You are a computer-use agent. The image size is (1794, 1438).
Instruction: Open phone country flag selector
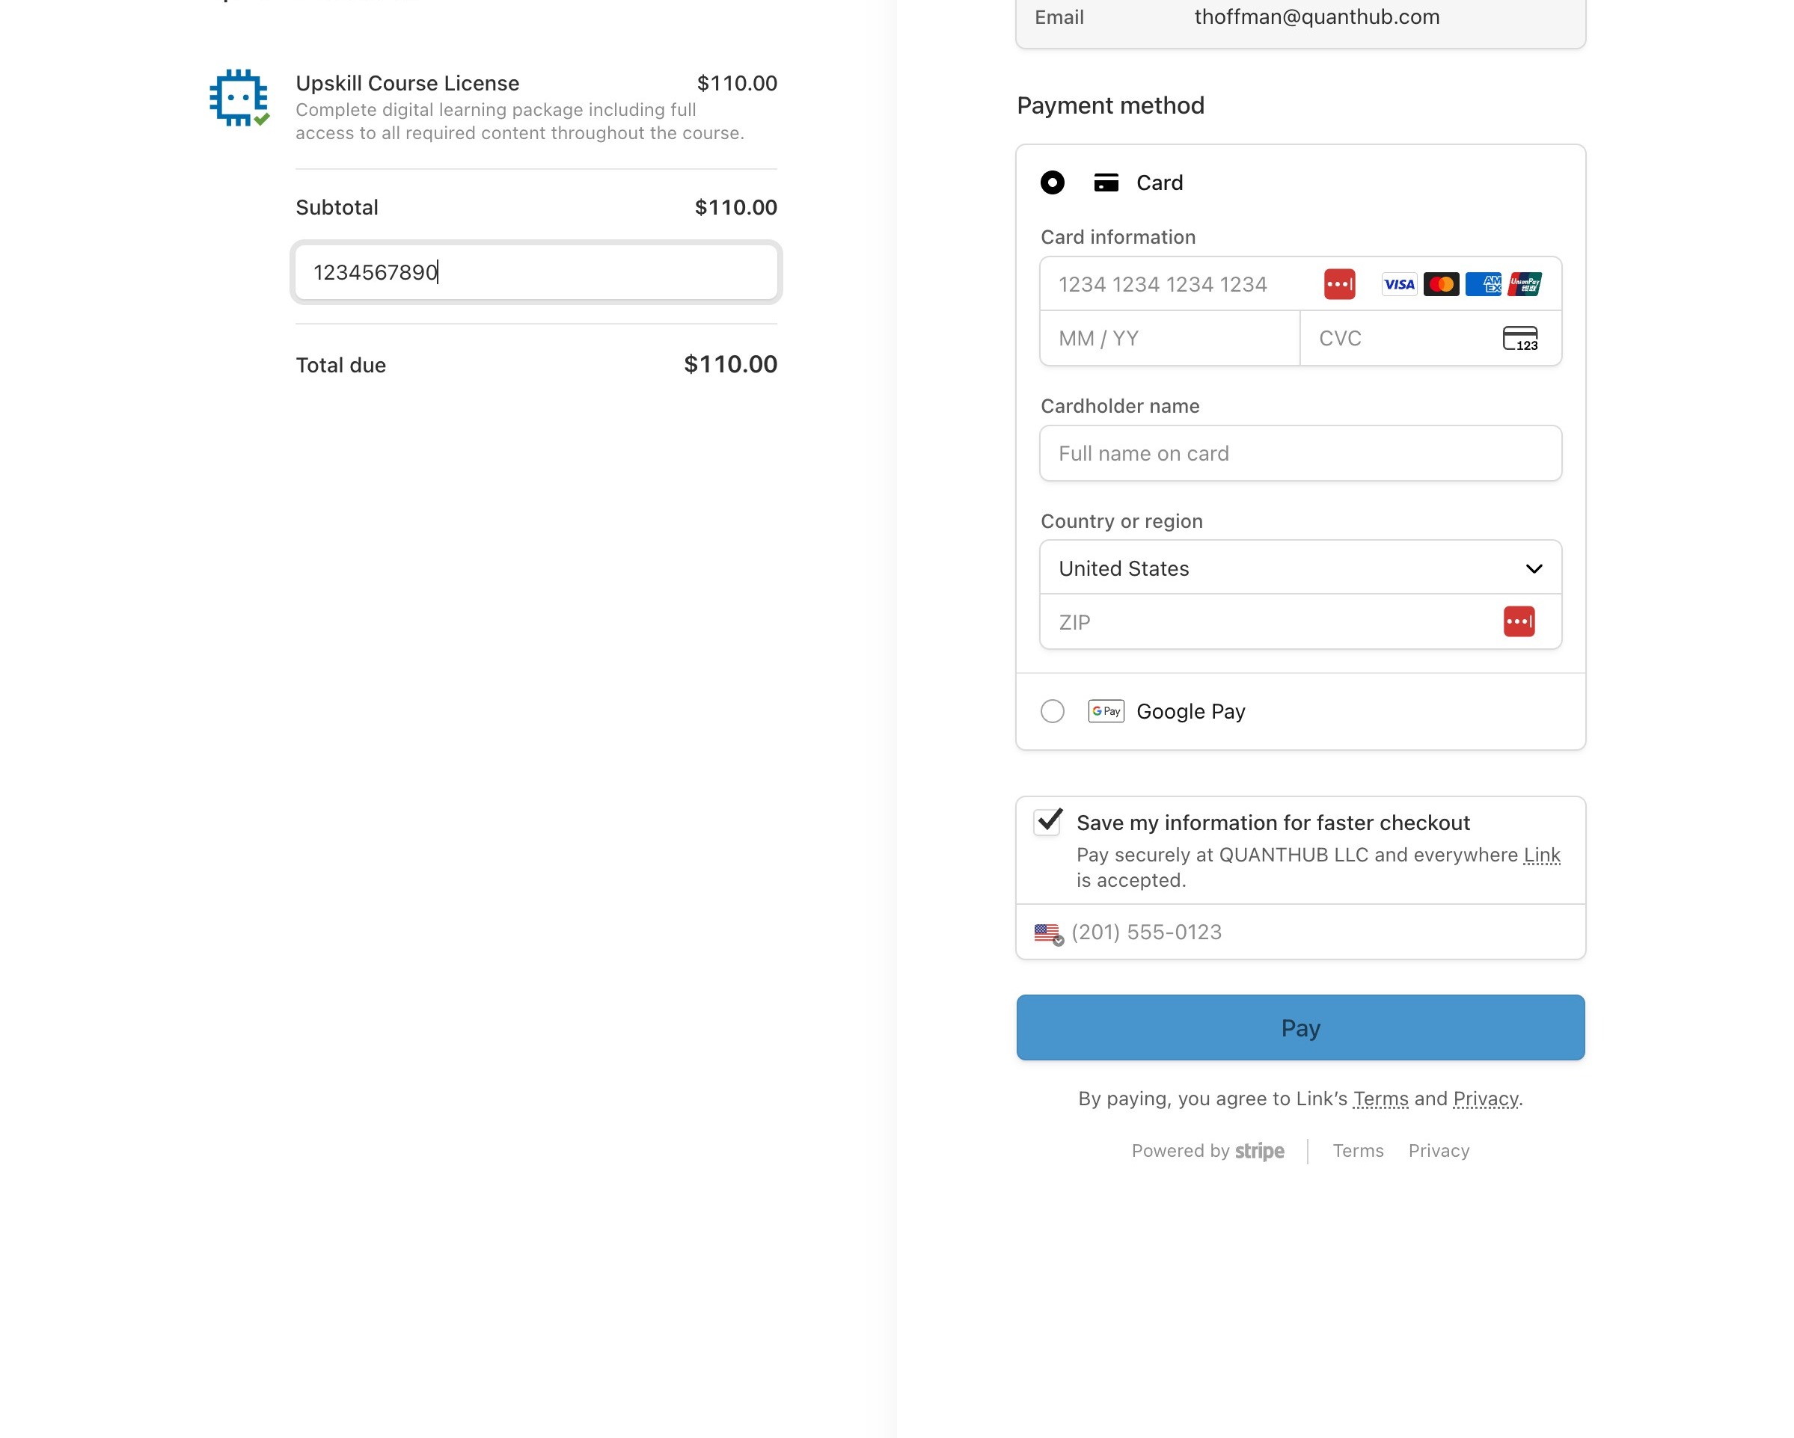(x=1047, y=933)
